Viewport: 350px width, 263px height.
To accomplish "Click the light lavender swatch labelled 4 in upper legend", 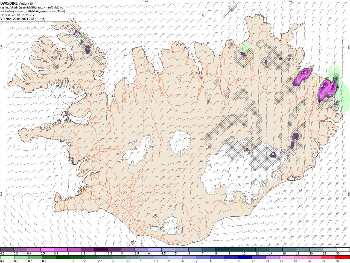I will pyautogui.click(x=155, y=249).
